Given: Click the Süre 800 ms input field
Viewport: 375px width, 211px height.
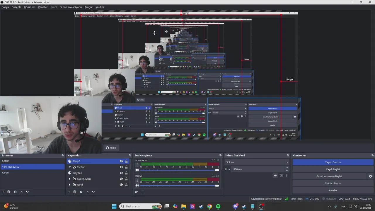Looking at the screenshot, I should click(258, 169).
